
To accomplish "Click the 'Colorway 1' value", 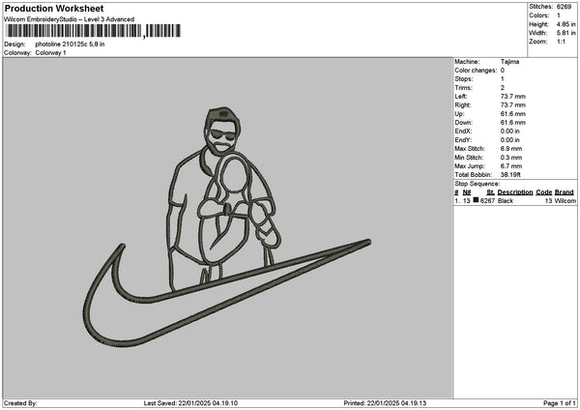I will pos(50,53).
